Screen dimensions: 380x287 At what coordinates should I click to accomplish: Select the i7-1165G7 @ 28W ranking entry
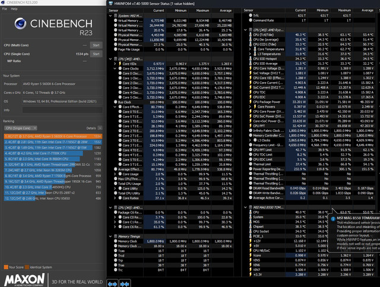point(53,142)
